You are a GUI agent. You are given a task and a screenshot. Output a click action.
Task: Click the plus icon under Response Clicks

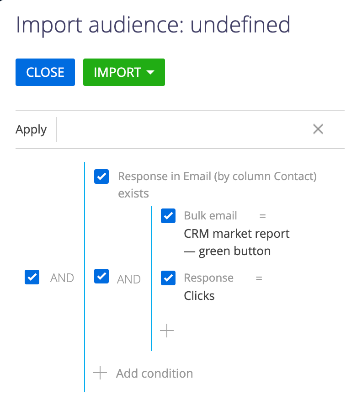click(x=167, y=331)
